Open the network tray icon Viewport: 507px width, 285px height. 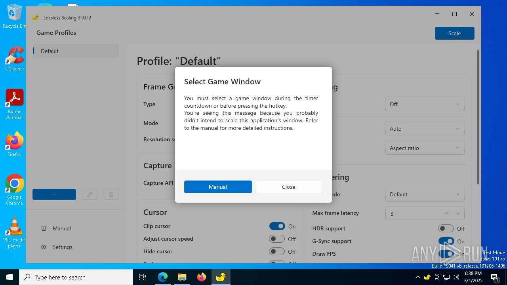click(446, 277)
